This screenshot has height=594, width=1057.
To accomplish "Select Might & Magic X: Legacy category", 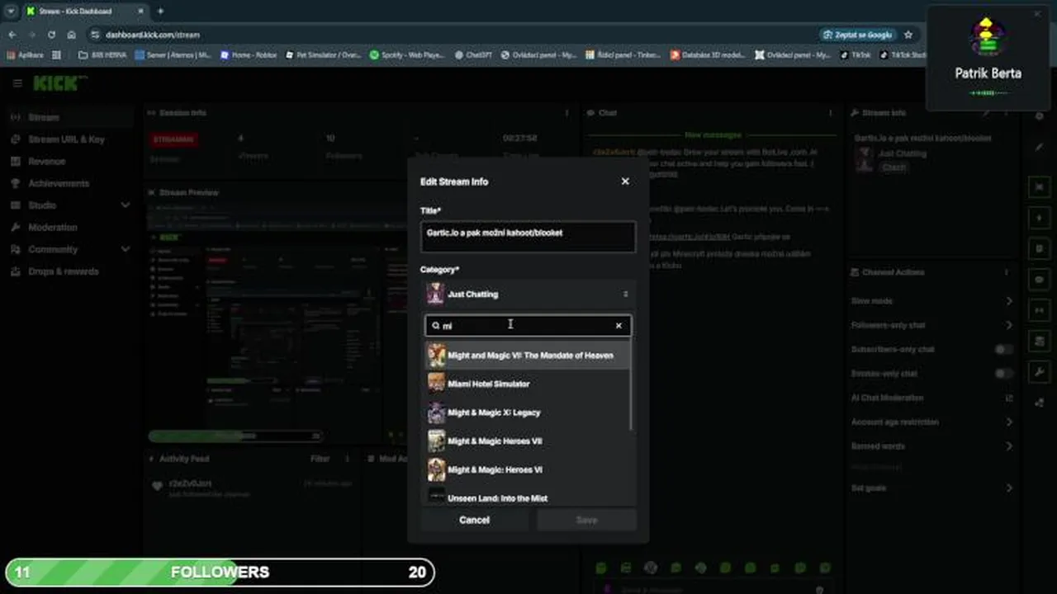I will (527, 412).
